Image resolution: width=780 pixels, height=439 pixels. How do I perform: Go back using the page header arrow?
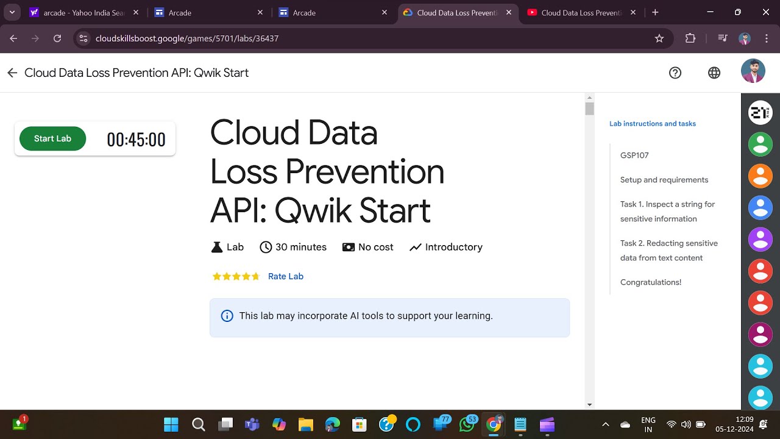coord(12,73)
